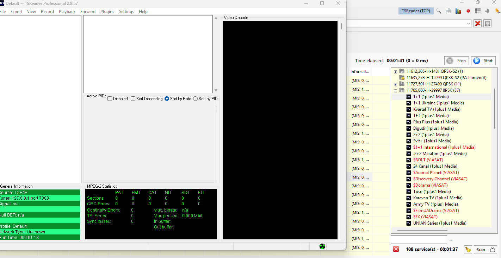
Task: Click the red X icon beside 108 service(s)
Action: point(396,249)
